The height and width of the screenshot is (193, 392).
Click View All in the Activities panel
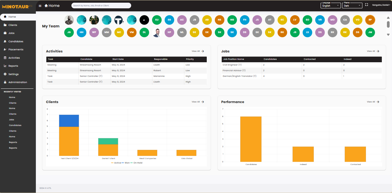pyautogui.click(x=197, y=51)
